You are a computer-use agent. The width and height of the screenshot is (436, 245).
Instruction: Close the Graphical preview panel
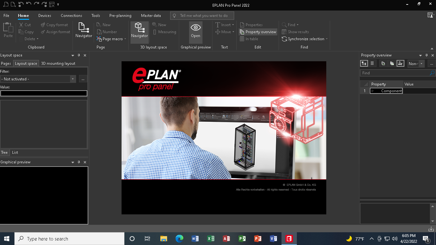[x=85, y=162]
